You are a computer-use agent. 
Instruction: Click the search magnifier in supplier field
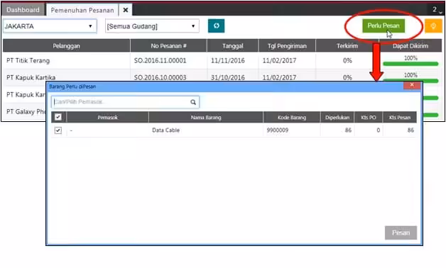pos(193,102)
